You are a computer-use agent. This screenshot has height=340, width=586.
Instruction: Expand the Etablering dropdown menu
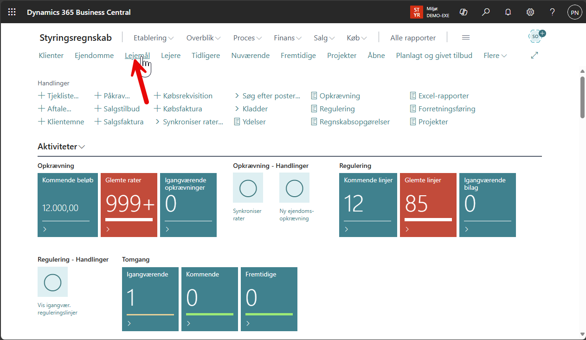point(153,38)
